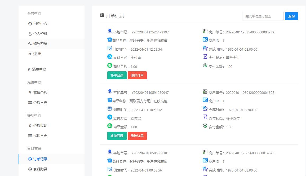Screen dimensions: 306x176
Task: Click the envelope icon before 商品名称
Action: [110, 39]
